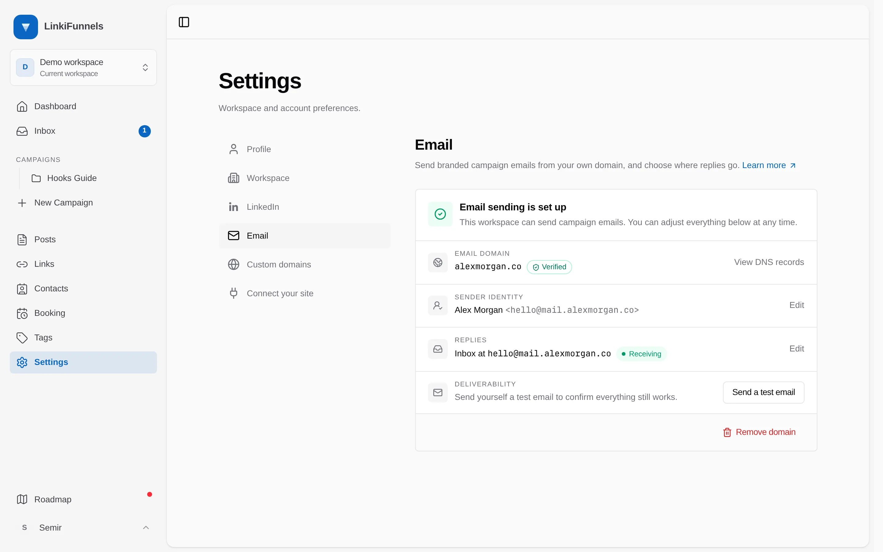Click the plus icon for New Campaign
Image resolution: width=883 pixels, height=552 pixels.
coord(22,203)
